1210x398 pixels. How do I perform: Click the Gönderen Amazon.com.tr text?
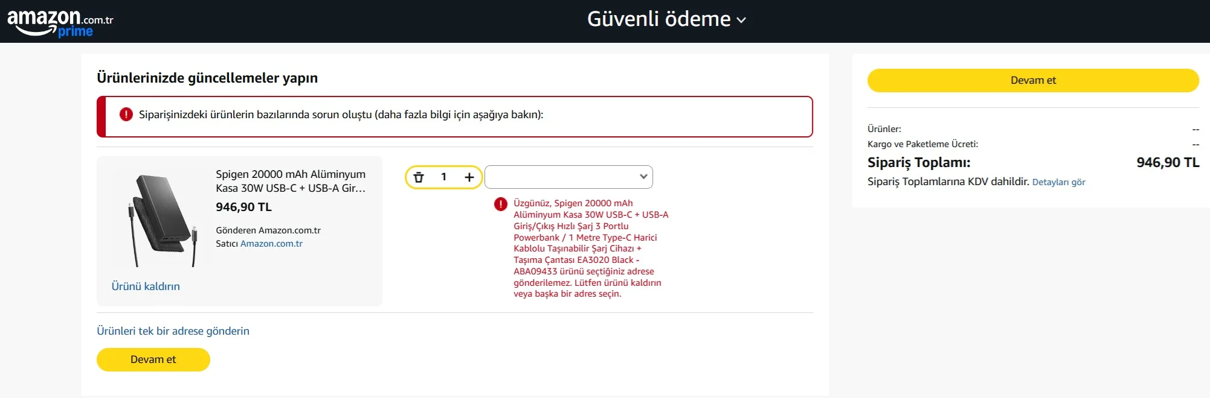pos(268,230)
